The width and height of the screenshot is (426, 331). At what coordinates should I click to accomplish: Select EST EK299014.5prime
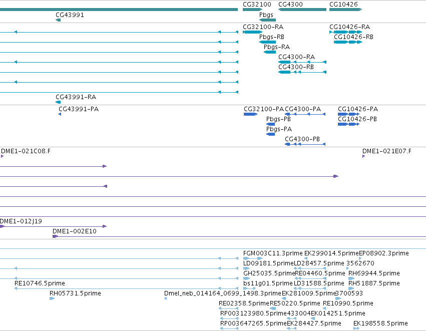pyautogui.click(x=306, y=258)
